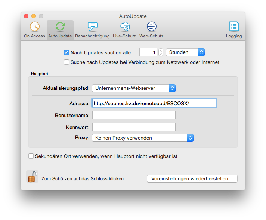Click the Kennwort password field
The width and height of the screenshot is (266, 220).
134,127
